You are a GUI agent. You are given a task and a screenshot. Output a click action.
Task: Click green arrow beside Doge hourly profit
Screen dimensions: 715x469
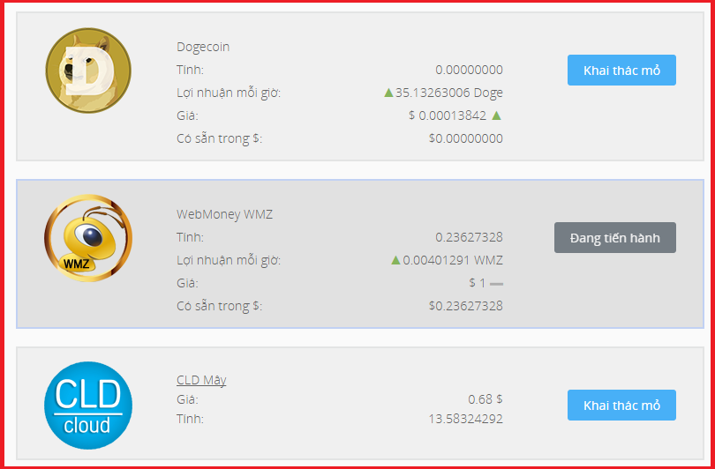click(x=388, y=93)
